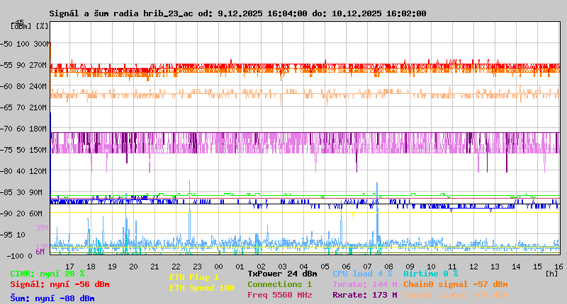The height and width of the screenshot is (304, 567).
Task: Click the '210M' y-axis label
Action: [x=40, y=108]
